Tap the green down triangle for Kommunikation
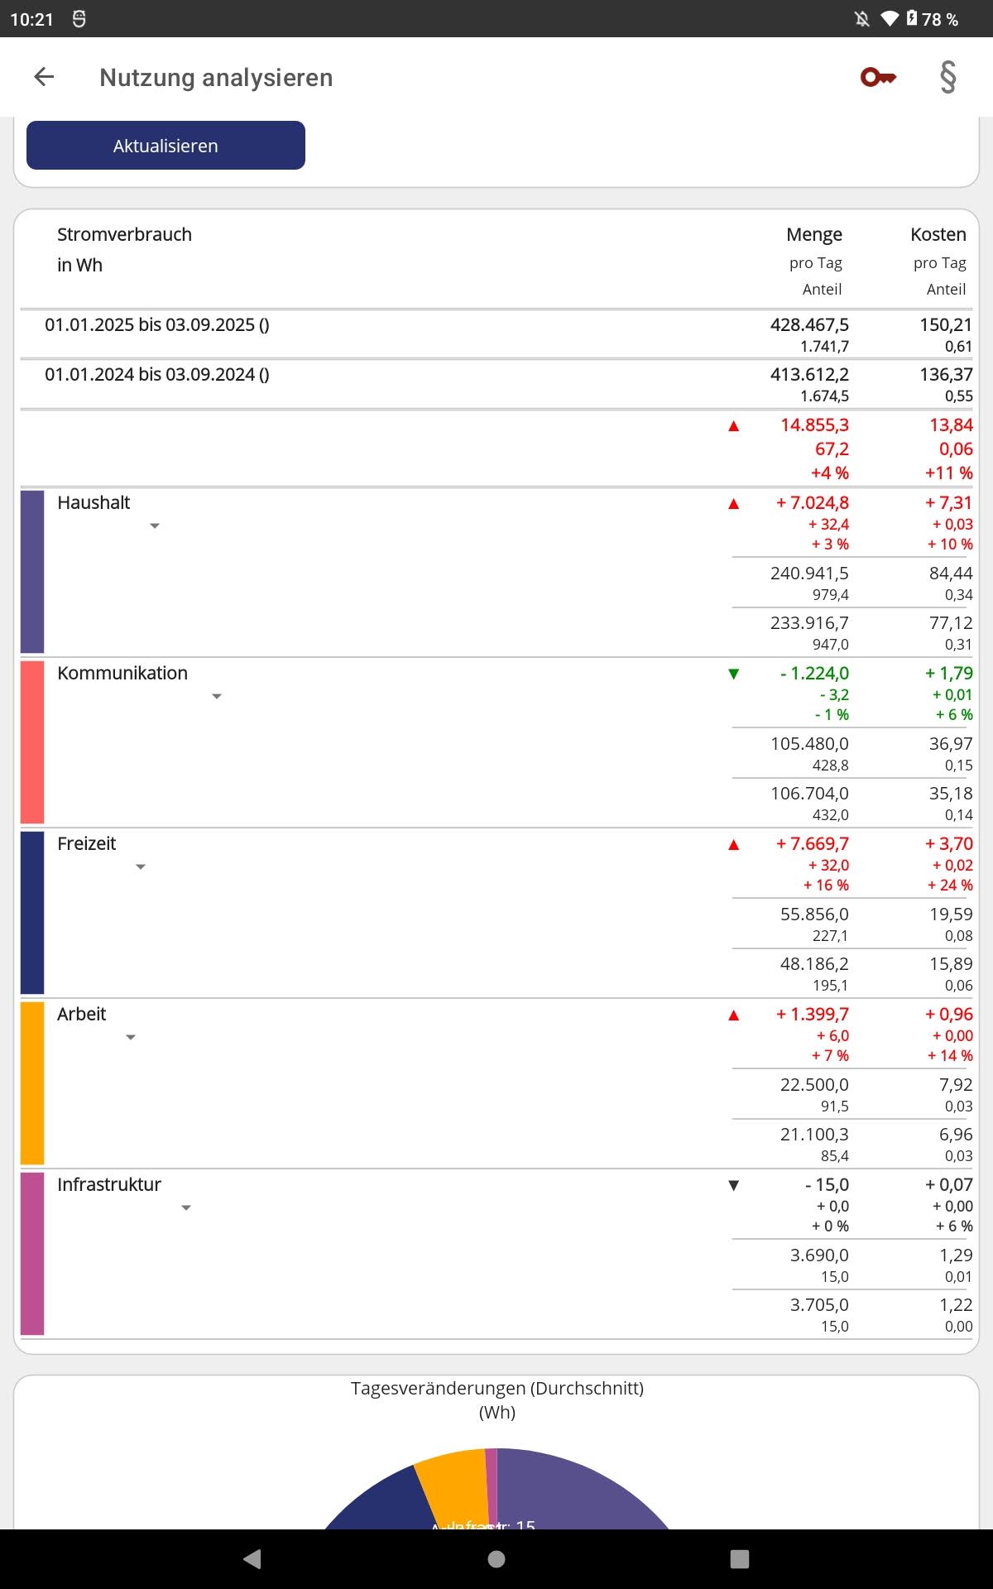 coord(733,674)
